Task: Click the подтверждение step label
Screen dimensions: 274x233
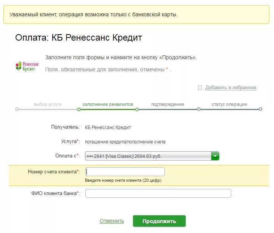Action: [x=168, y=104]
